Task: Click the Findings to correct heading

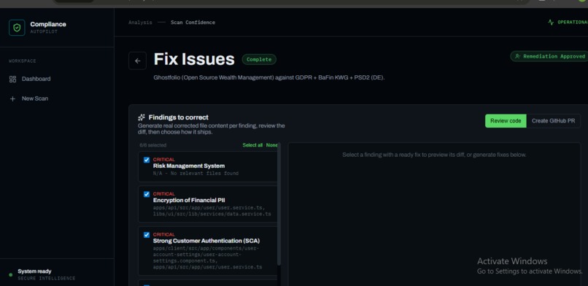Action: click(179, 117)
